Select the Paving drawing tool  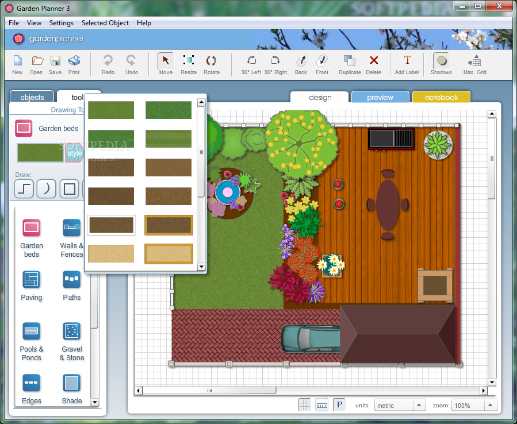[x=31, y=287]
